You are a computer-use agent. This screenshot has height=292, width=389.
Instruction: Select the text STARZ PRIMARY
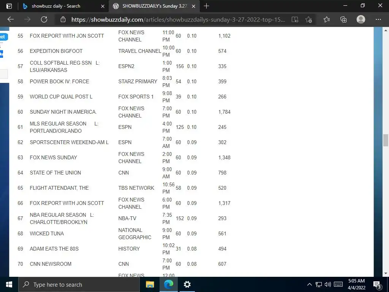(138, 81)
